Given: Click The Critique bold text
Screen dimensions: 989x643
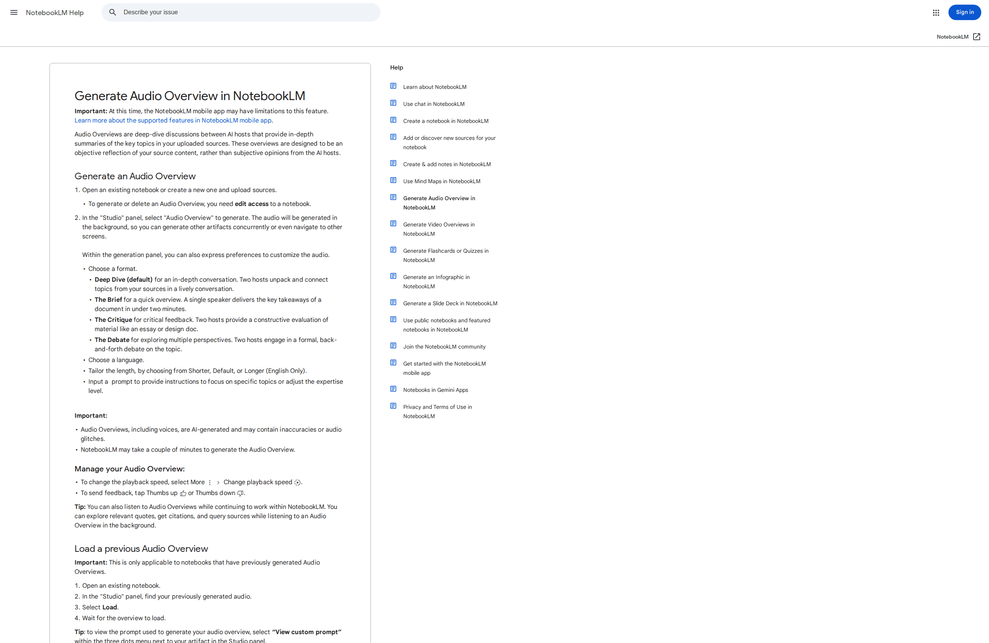Looking at the screenshot, I should [x=113, y=320].
